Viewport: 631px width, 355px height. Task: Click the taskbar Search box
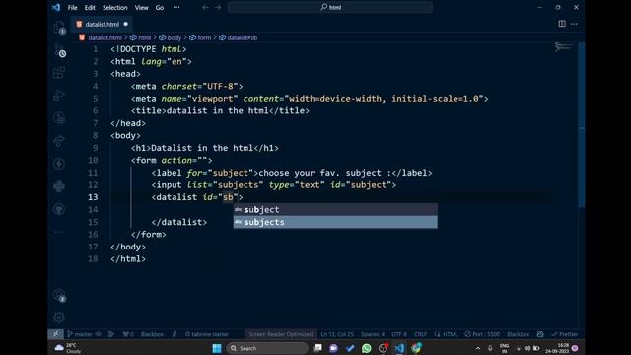[x=267, y=348]
